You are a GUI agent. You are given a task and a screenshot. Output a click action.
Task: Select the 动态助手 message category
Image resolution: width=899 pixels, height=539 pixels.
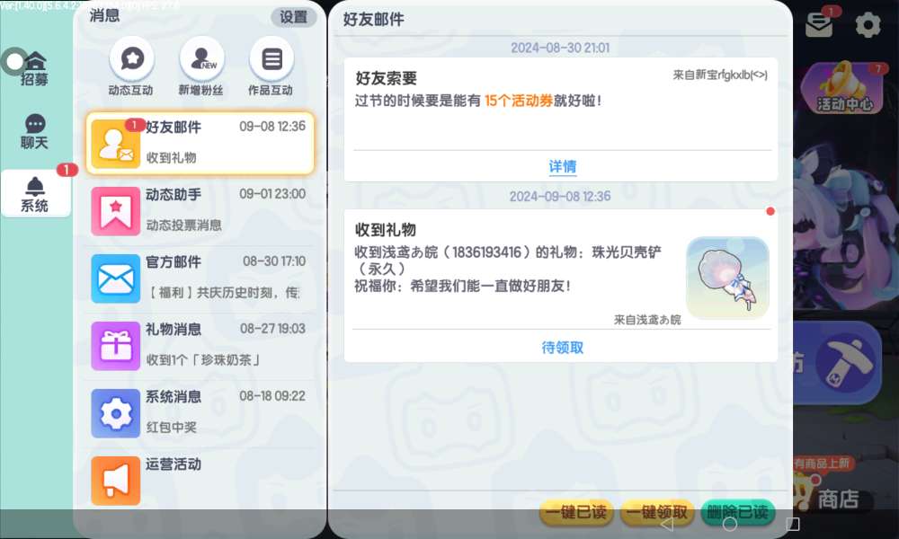(x=200, y=211)
